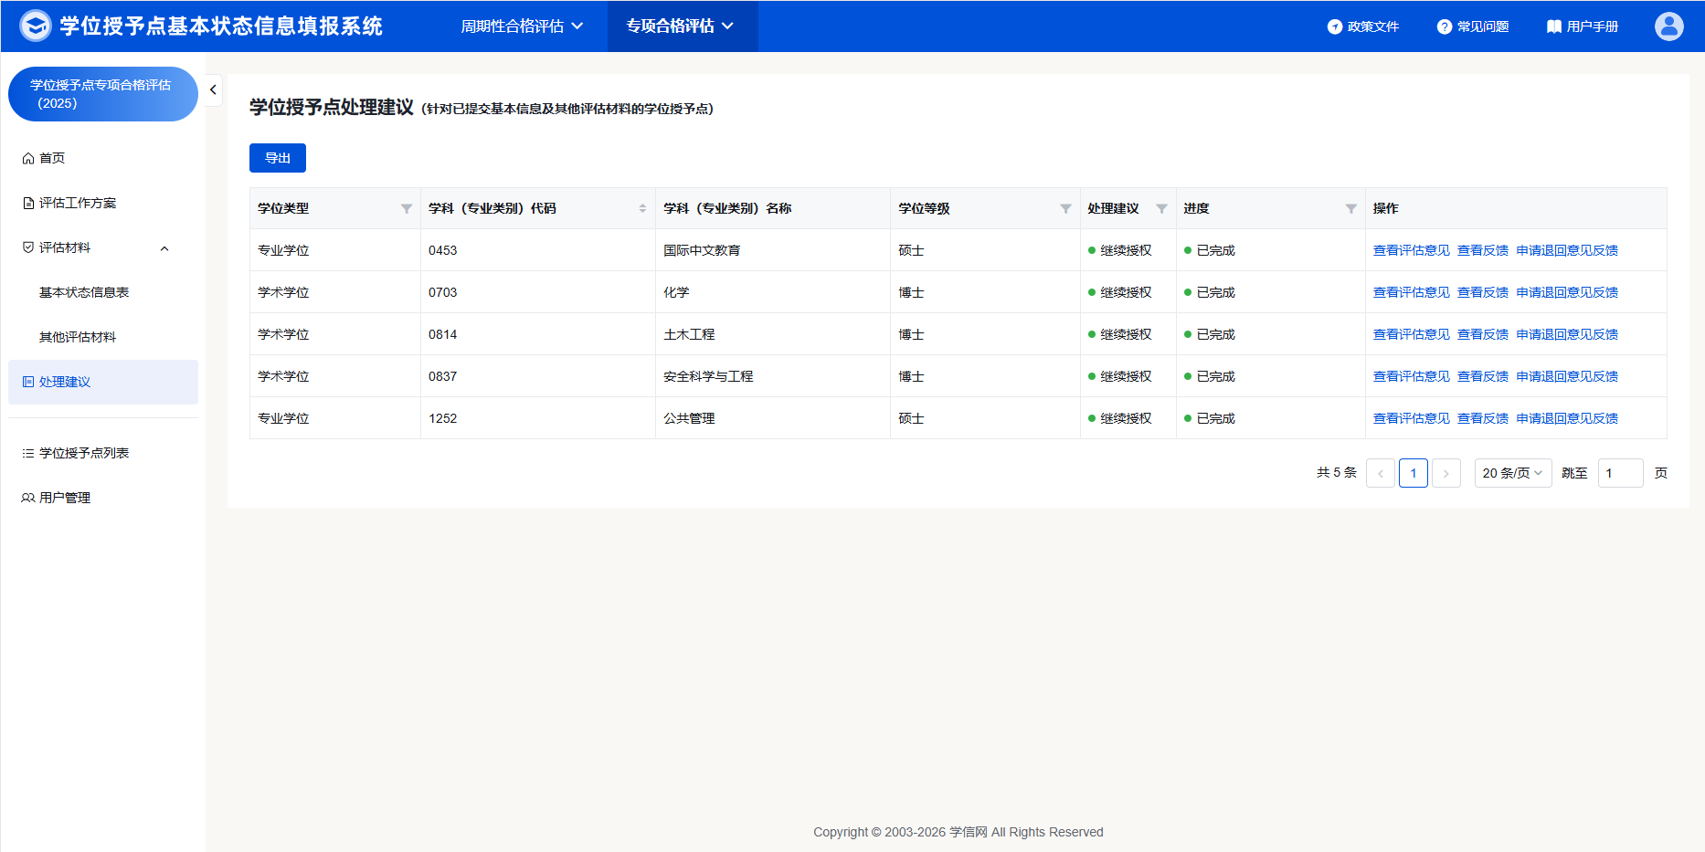Expand the 周期性合格评估 dropdown menu

pos(522,26)
